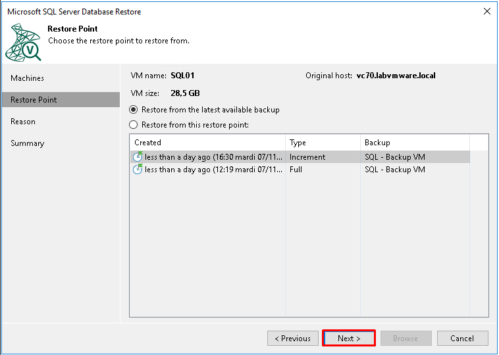Viewport: 499px width, 355px height.
Task: Click SQL - Backup VM in the Full row
Action: click(x=395, y=170)
